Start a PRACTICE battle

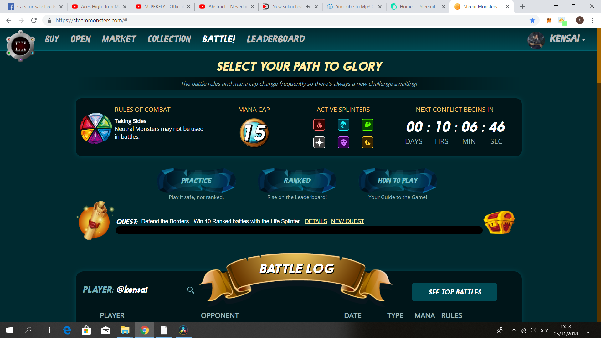(196, 181)
